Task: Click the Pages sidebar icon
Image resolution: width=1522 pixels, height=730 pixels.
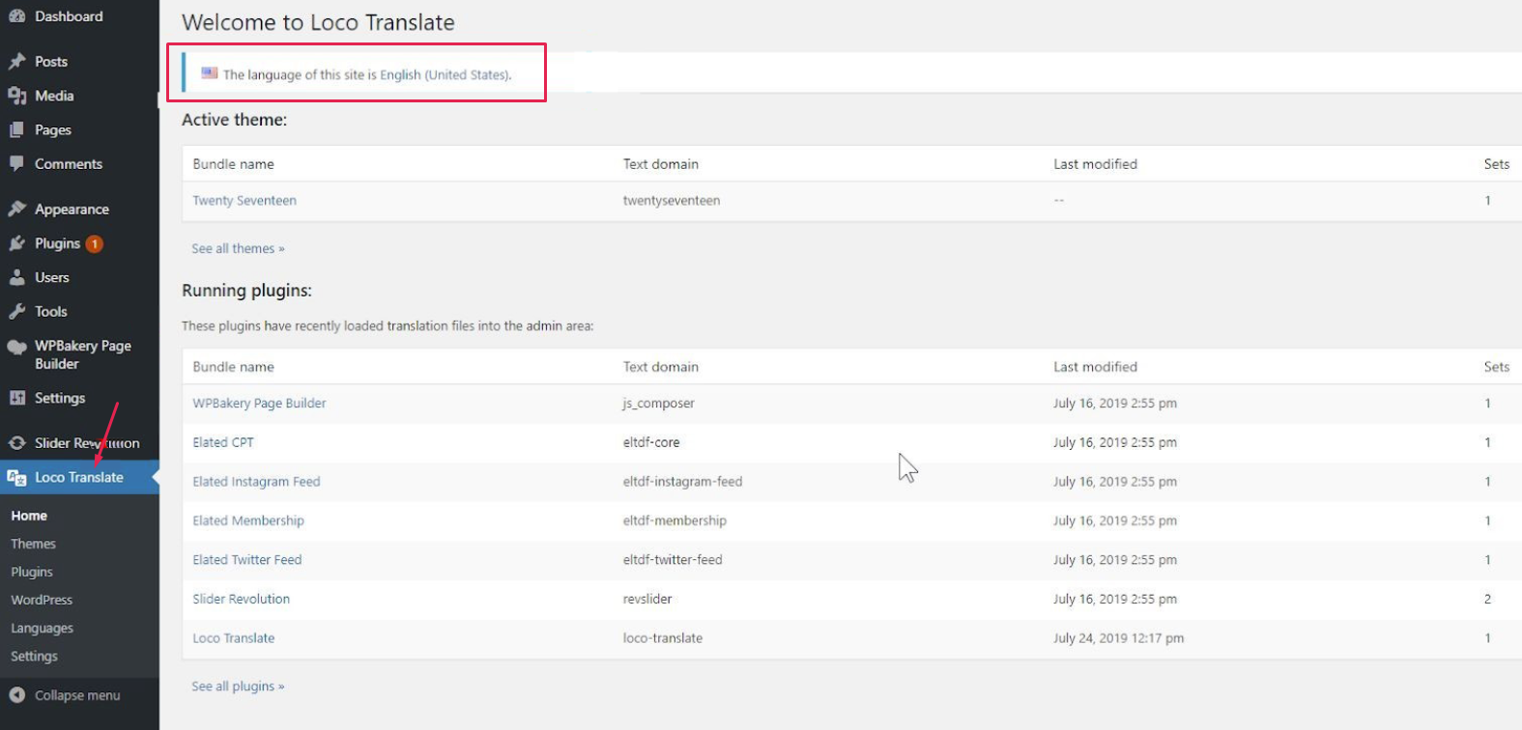Action: pyautogui.click(x=16, y=129)
